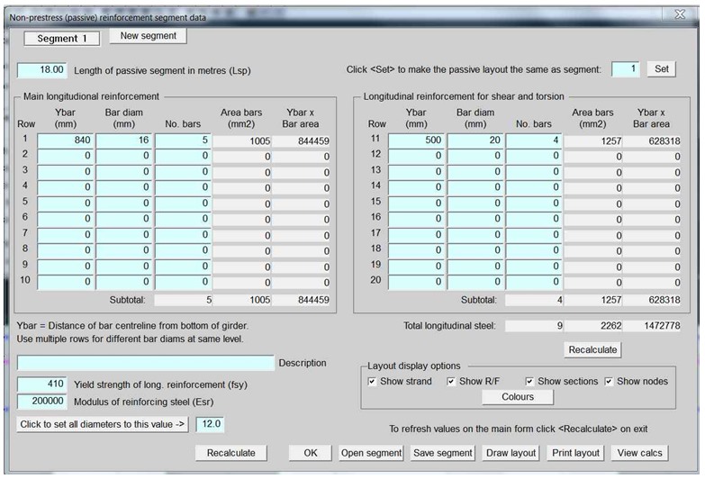Click row 12 Ybar input field

coord(416,156)
